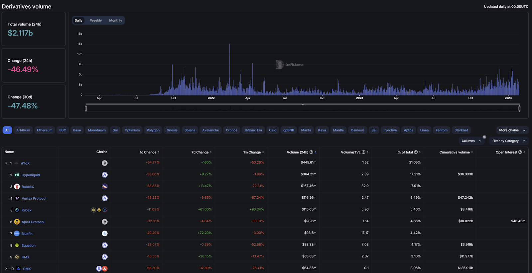Click dYdX volume value $445.61m
The image size is (532, 273).
[x=309, y=163]
